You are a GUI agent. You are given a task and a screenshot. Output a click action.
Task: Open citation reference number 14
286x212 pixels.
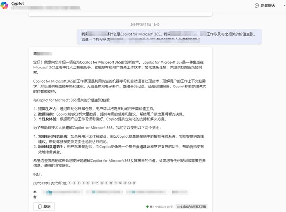pyautogui.click(x=130, y=183)
